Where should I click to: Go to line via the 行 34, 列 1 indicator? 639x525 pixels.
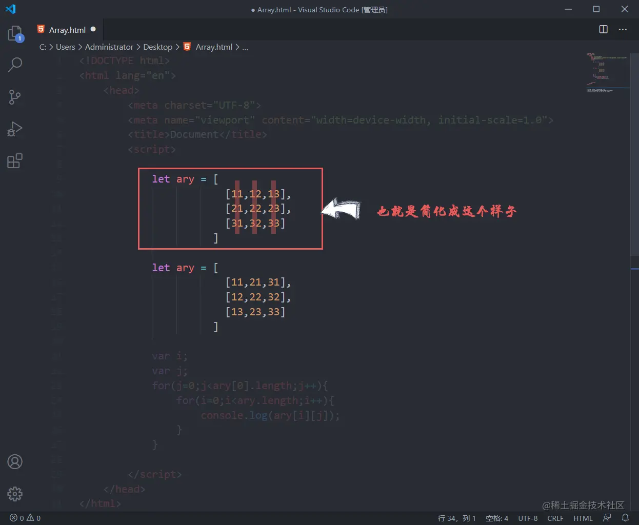(457, 518)
